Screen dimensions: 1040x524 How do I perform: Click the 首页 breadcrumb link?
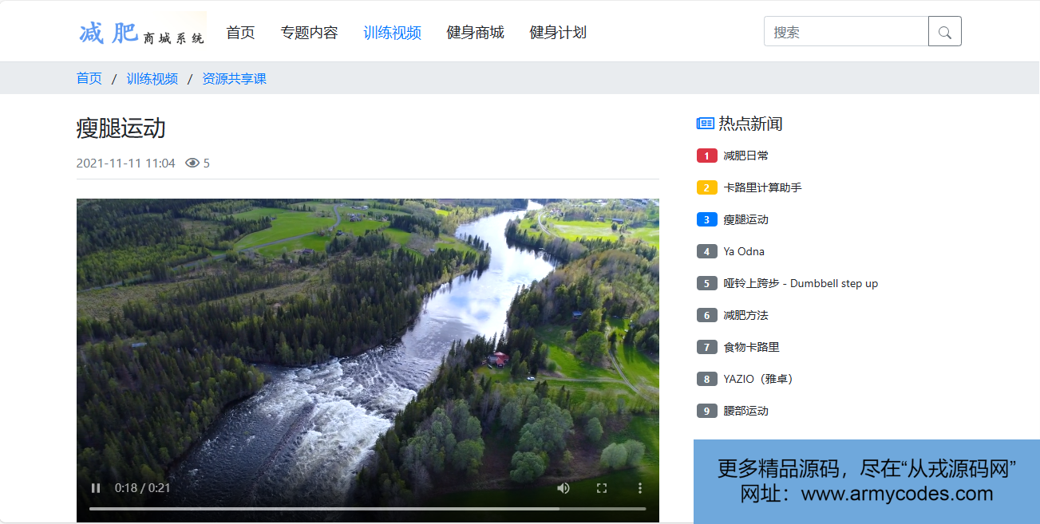(x=89, y=78)
